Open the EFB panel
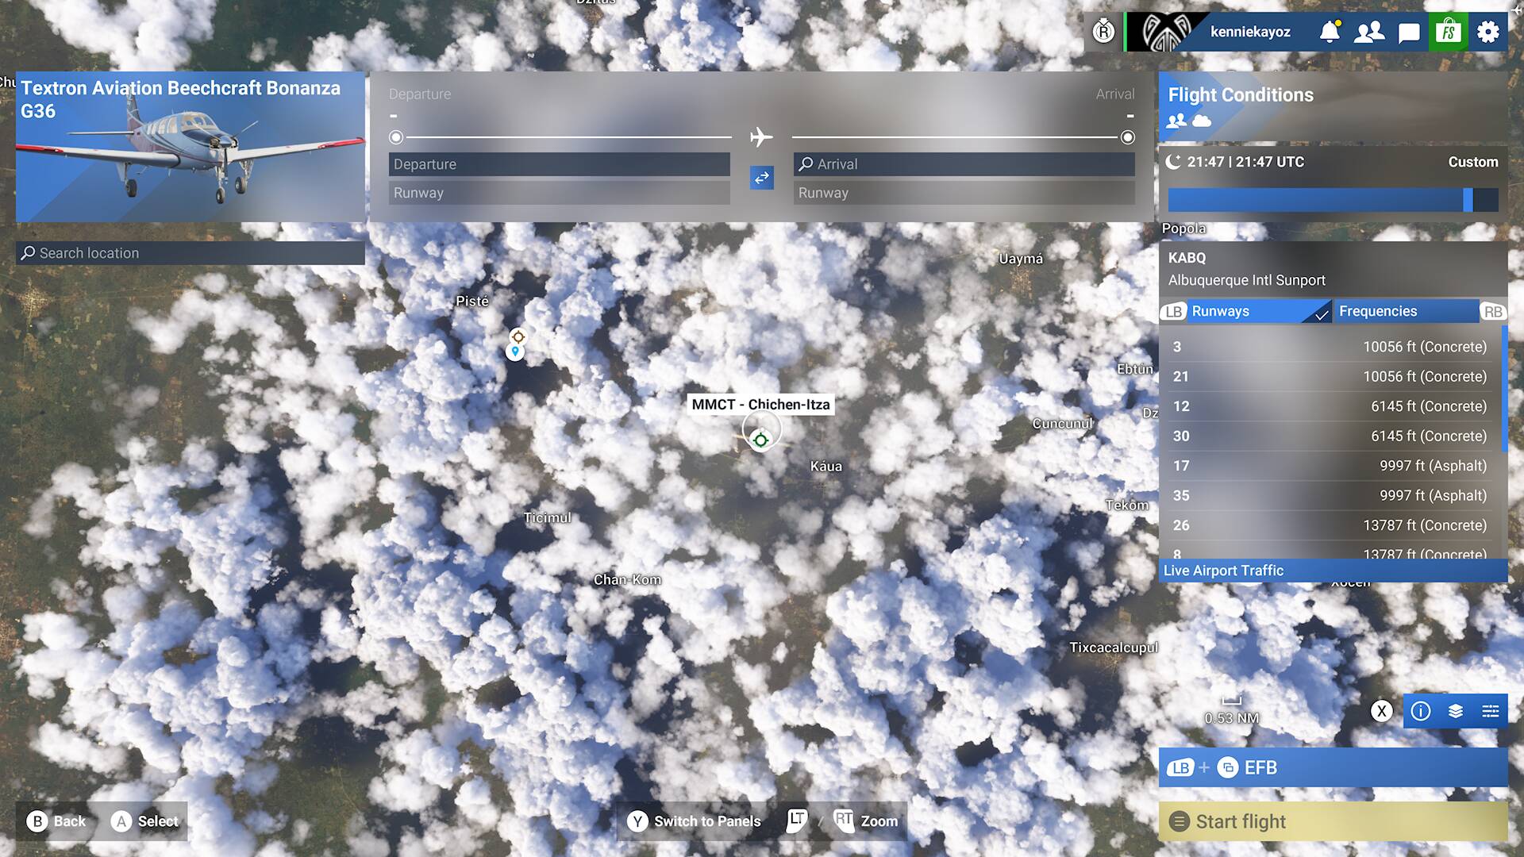1524x857 pixels. 1333,767
